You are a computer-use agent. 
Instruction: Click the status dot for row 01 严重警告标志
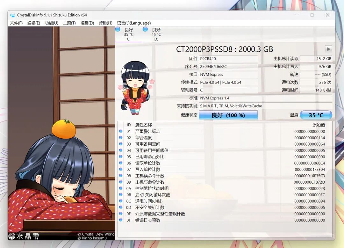[121, 131]
